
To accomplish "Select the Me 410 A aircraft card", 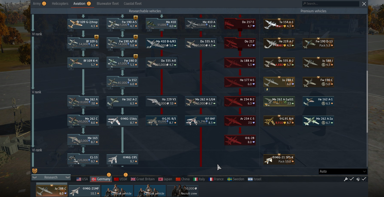I will pyautogui.click(x=201, y=24).
